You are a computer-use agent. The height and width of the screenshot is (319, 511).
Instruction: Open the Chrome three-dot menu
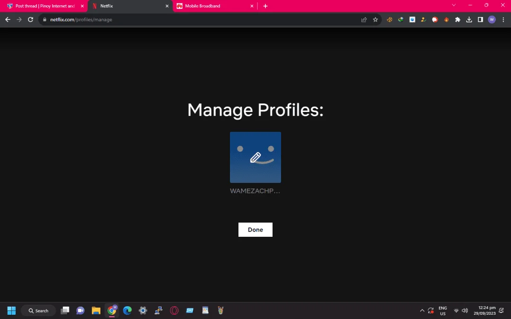(x=503, y=19)
